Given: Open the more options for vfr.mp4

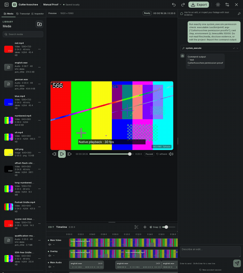Looking at the screenshot, I should click(39, 137).
